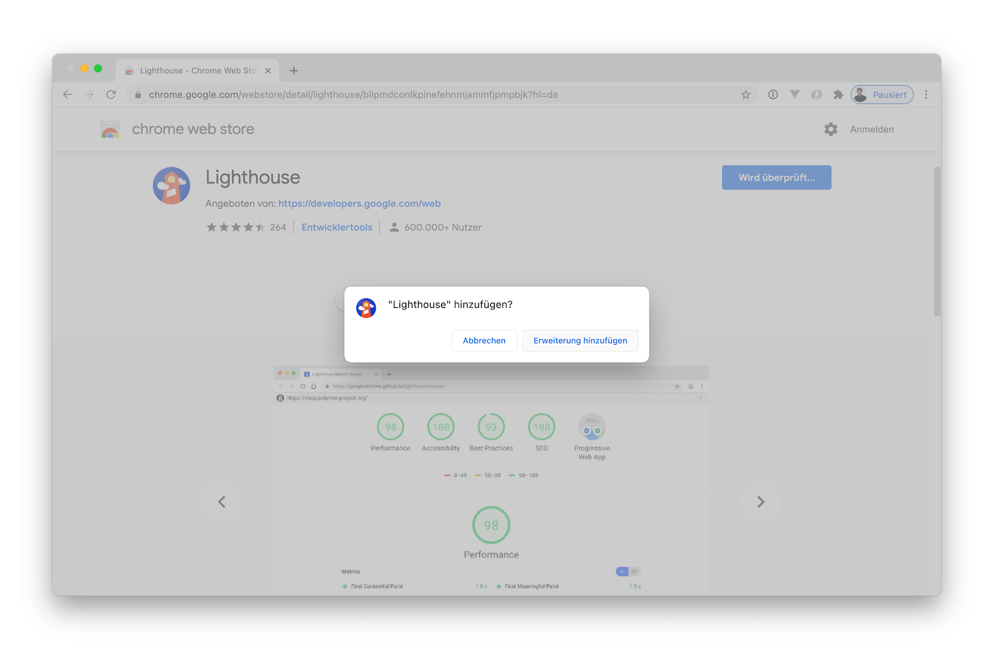Viewport: 999px width, 646px height.
Task: Bookmark this page with the star icon
Action: tap(746, 95)
